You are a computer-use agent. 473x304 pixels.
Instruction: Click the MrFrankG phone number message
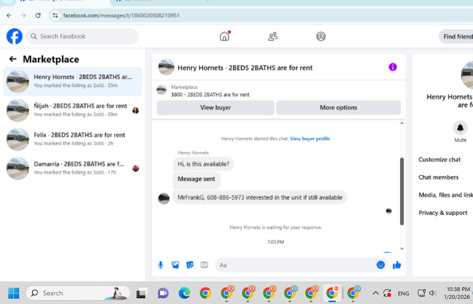(x=260, y=197)
